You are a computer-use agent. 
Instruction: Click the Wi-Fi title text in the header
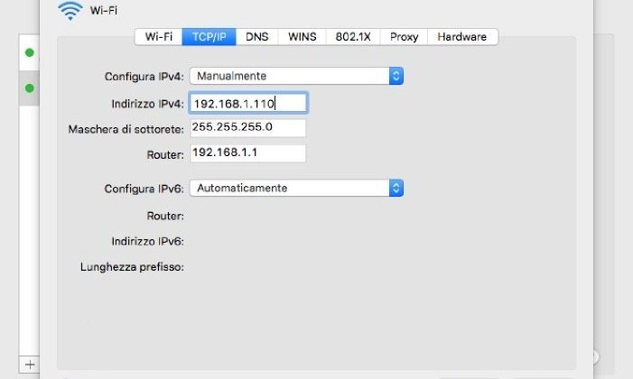click(x=104, y=11)
